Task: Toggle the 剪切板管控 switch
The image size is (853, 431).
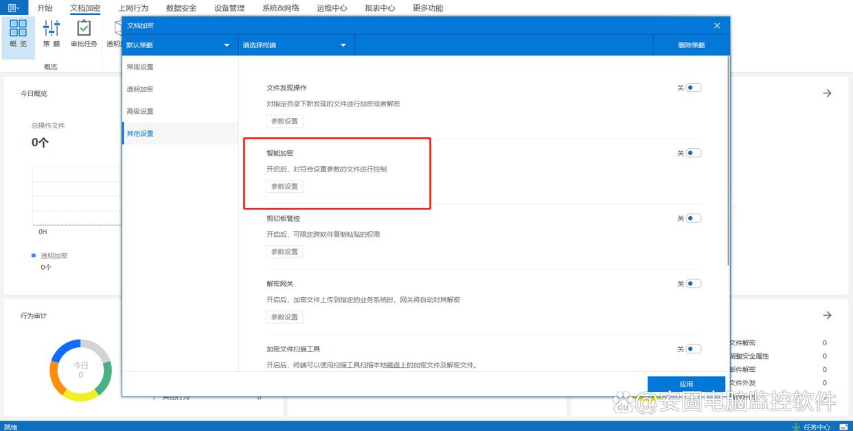Action: (x=693, y=218)
